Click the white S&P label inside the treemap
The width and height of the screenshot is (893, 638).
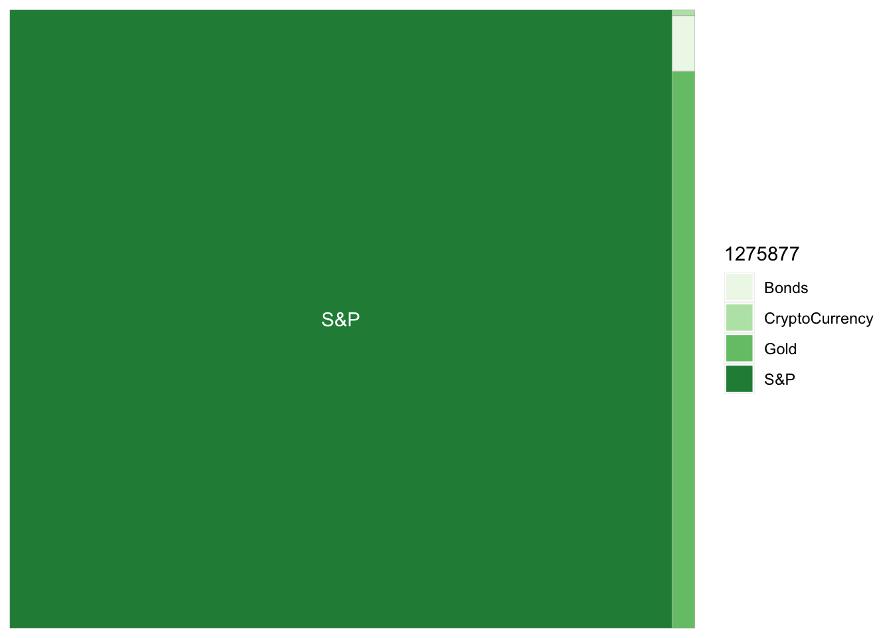tap(340, 320)
